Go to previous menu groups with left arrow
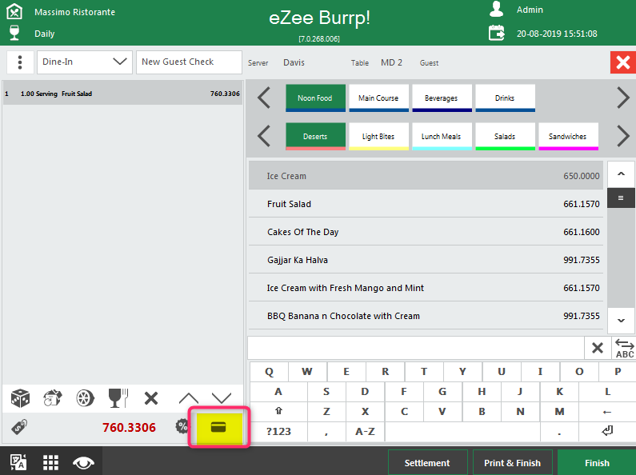 click(x=264, y=98)
